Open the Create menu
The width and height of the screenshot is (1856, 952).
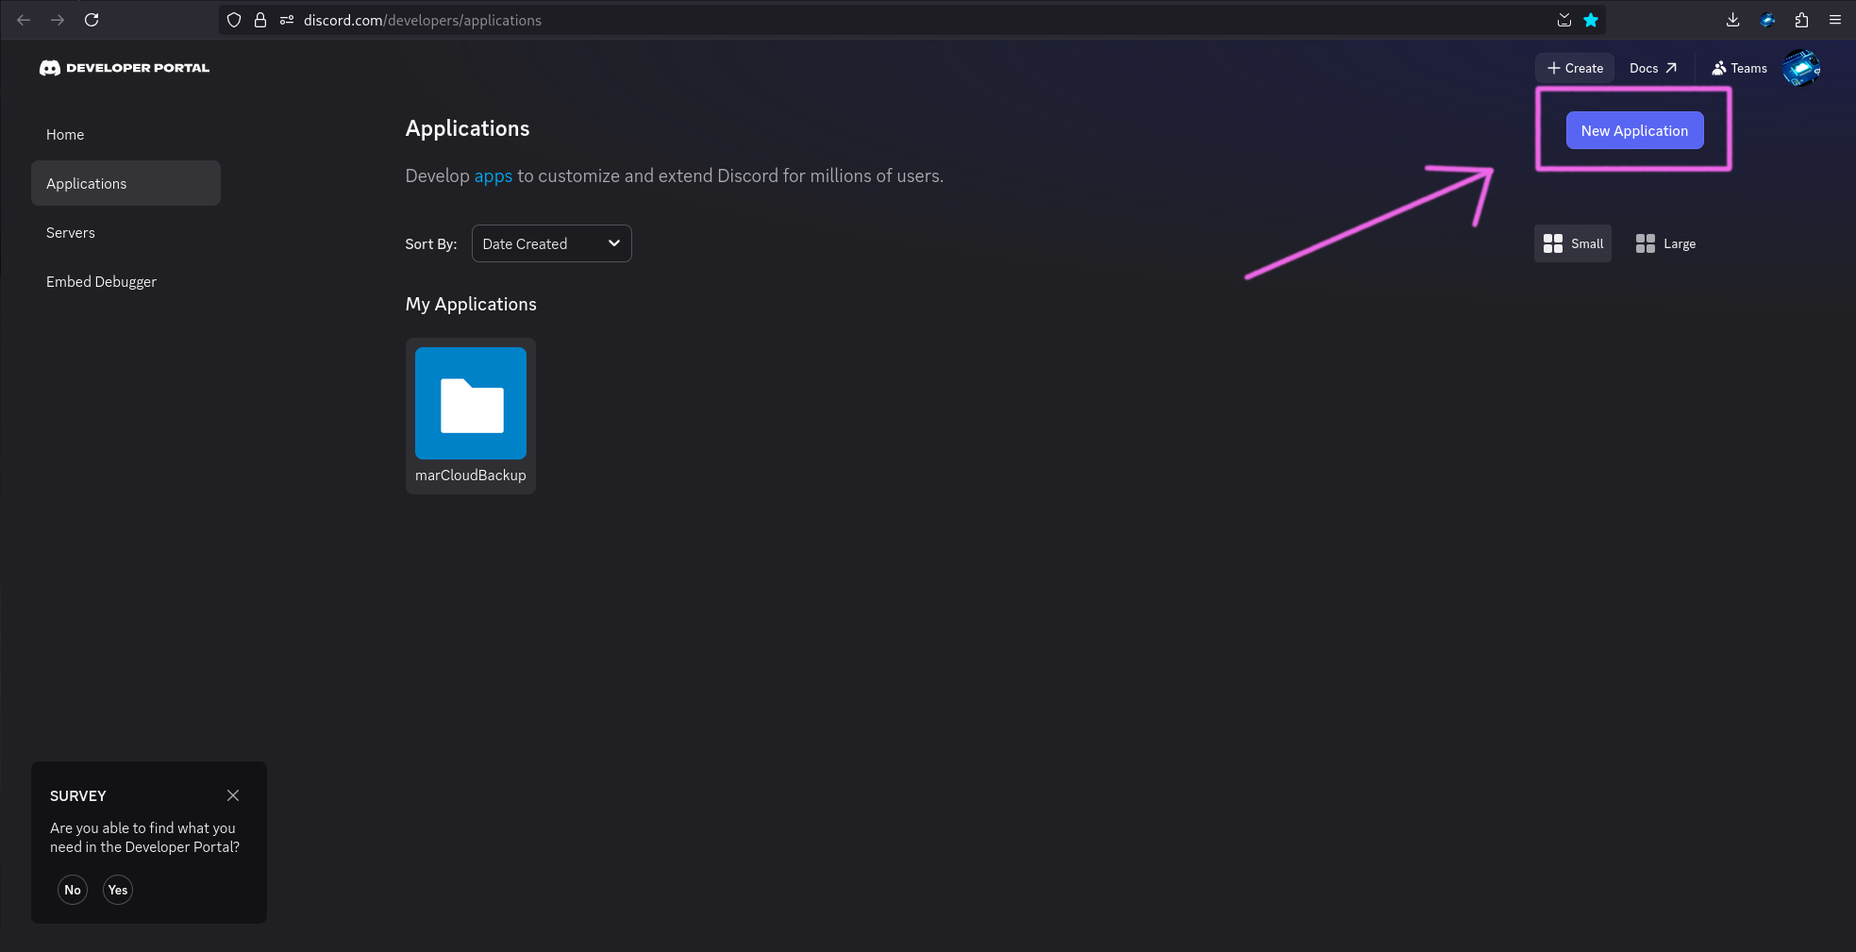coord(1575,68)
